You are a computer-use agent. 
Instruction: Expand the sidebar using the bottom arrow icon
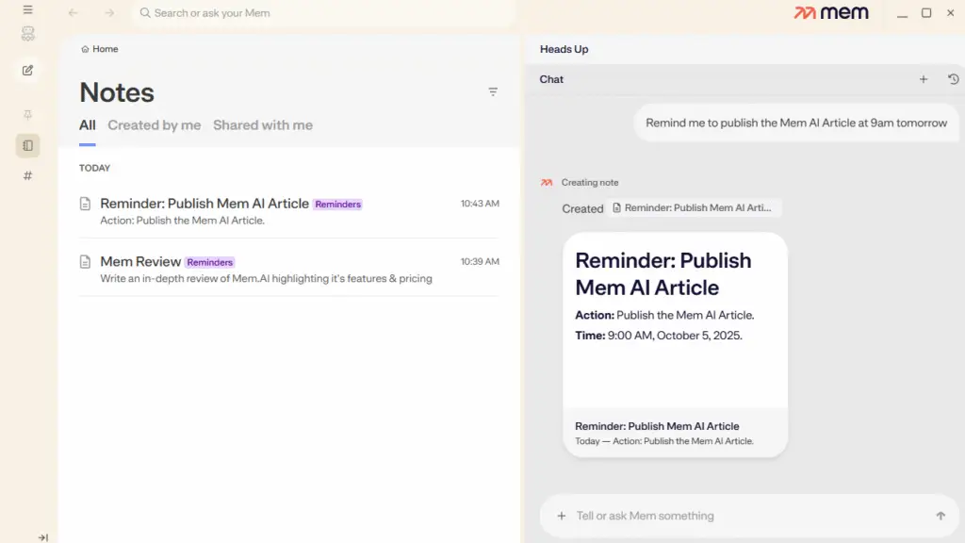click(x=42, y=536)
